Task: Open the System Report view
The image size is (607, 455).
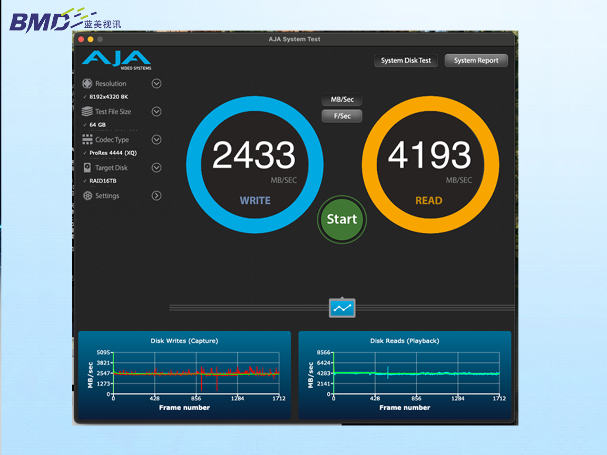Action: (x=476, y=61)
